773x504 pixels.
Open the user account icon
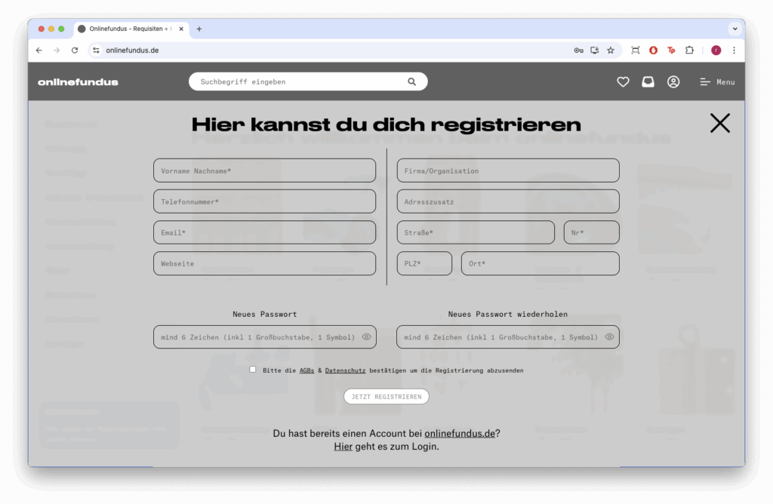673,82
